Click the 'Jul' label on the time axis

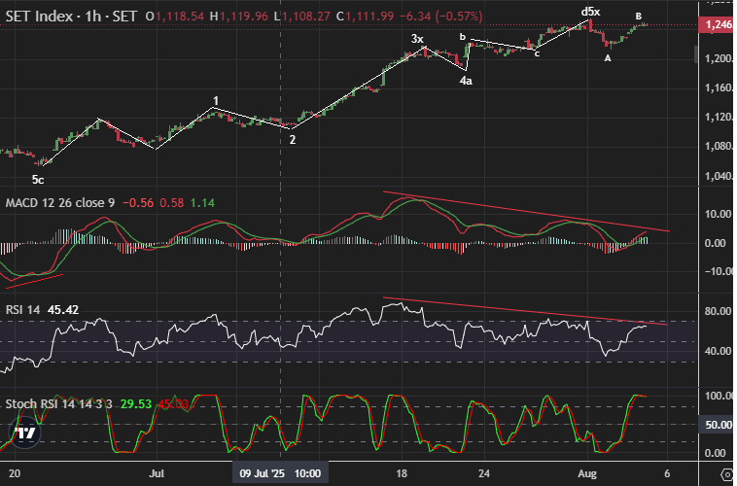pos(156,473)
